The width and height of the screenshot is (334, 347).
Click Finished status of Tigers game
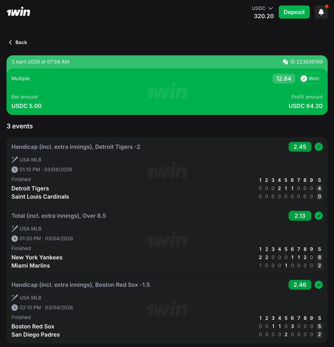click(21, 179)
